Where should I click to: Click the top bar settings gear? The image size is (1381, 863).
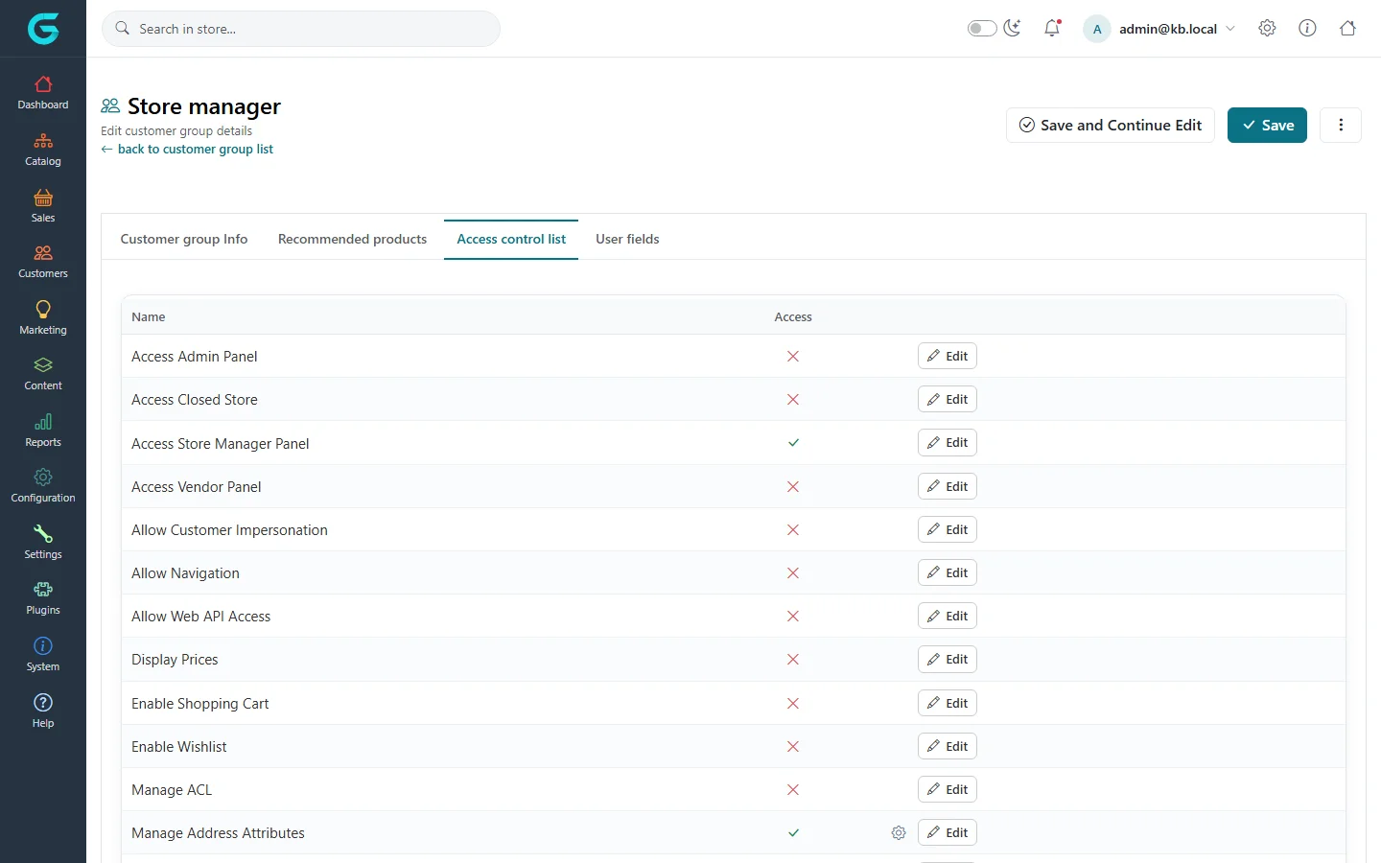coord(1267,29)
